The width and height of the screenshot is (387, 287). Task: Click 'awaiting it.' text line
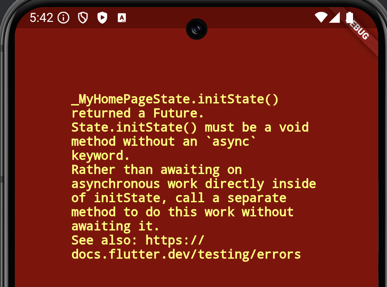pyautogui.click(x=115, y=226)
